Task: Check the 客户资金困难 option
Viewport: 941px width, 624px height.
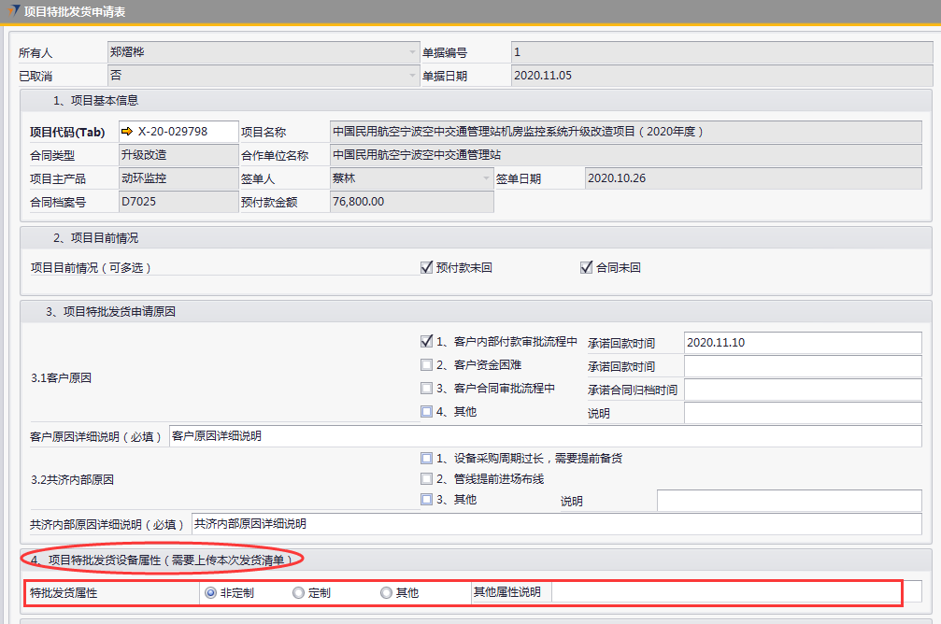Action: (427, 365)
